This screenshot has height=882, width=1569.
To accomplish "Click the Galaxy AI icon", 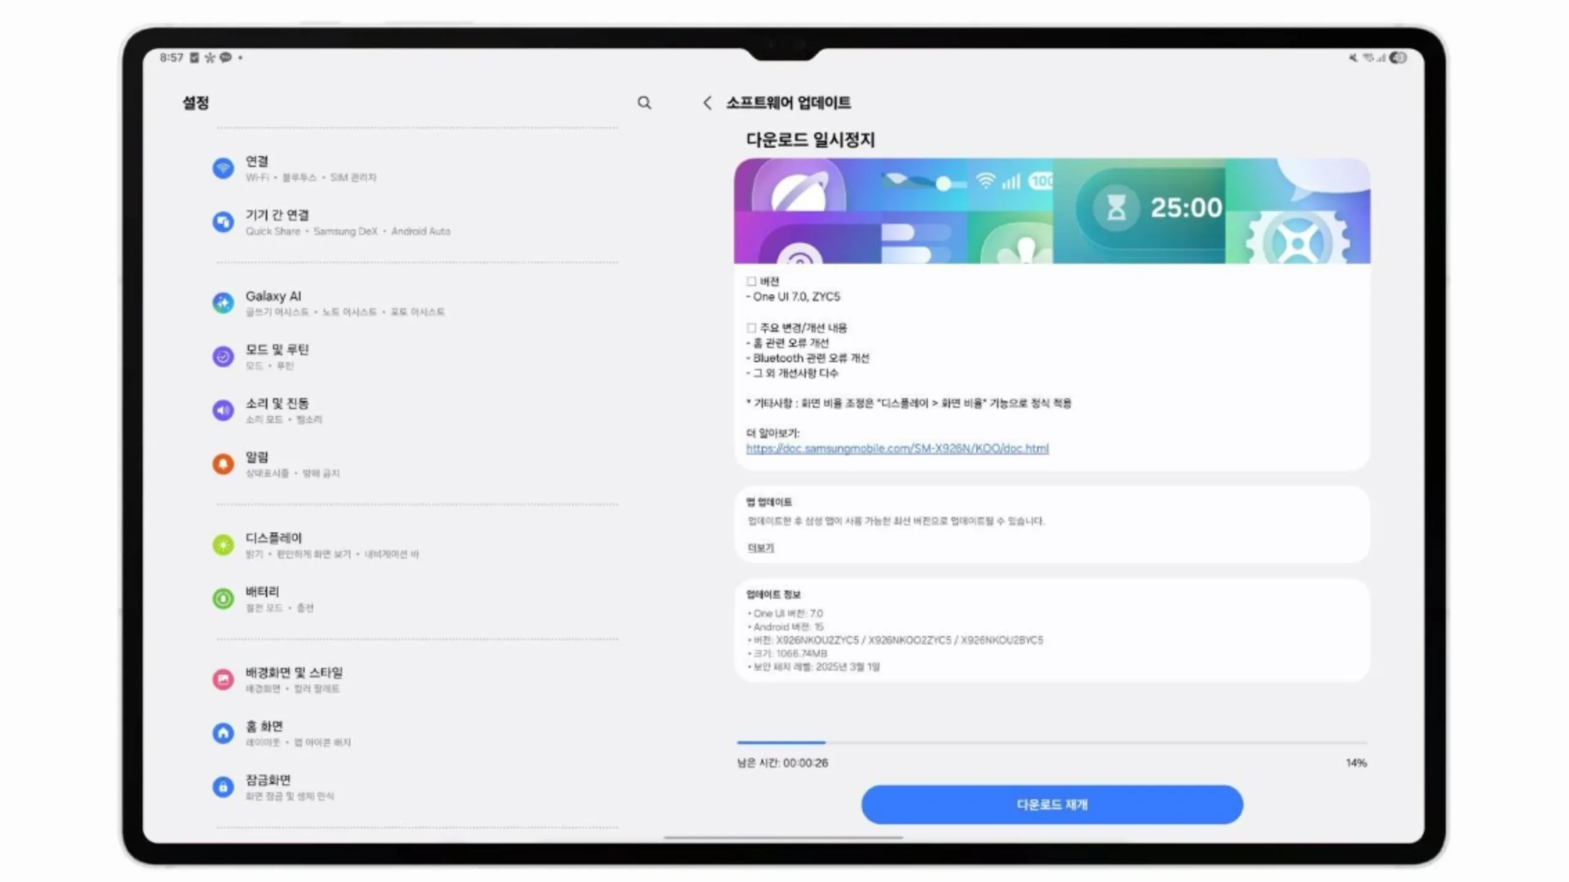I will tap(223, 303).
